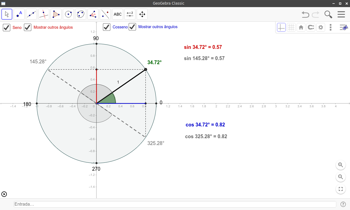The width and height of the screenshot is (350, 210).
Task: Click the zoom in button
Action: point(340,165)
